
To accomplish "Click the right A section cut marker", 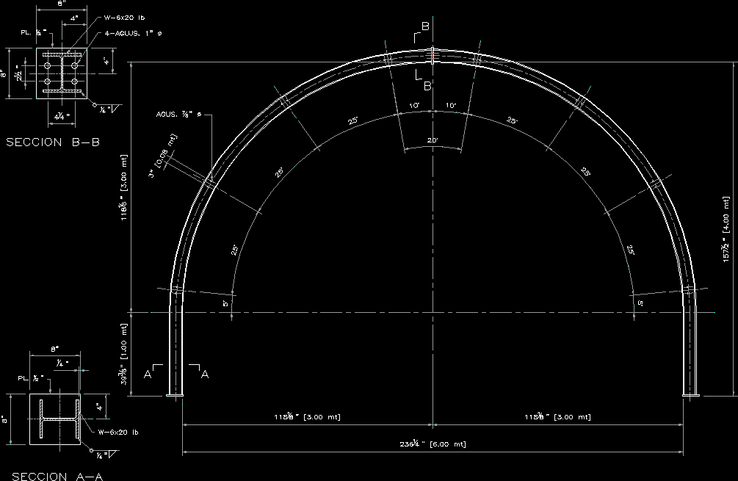I will [203, 374].
